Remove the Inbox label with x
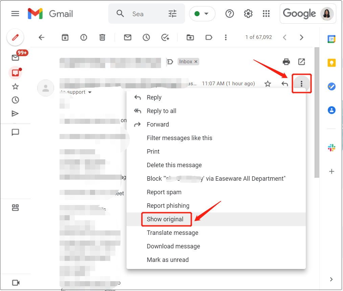Viewport: 343px width, 291px height. (x=196, y=62)
